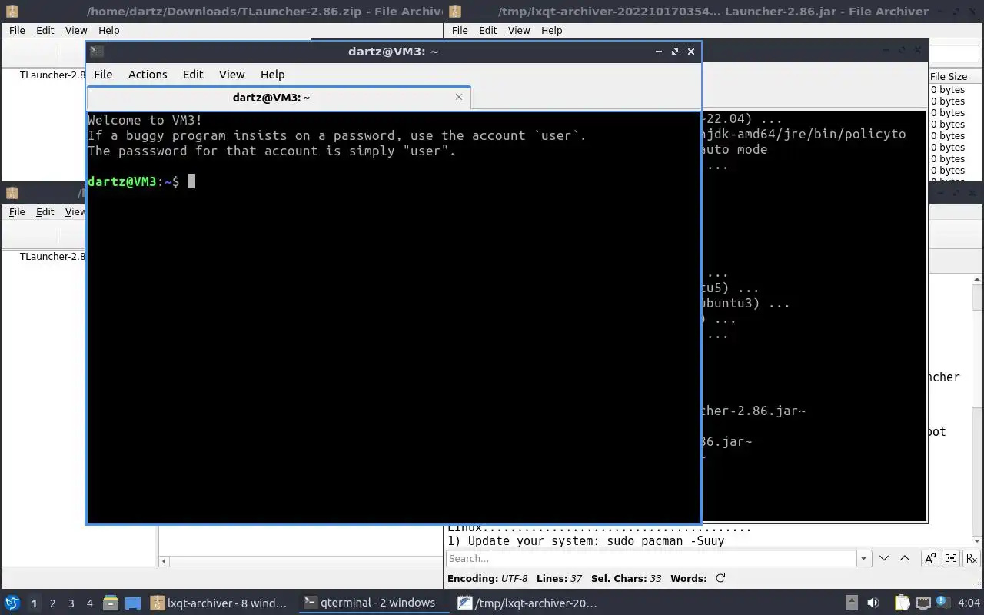984x615 pixels.
Task: Select TLauncher-2.8 entry in lower-left archiver tree
Action: pos(52,256)
